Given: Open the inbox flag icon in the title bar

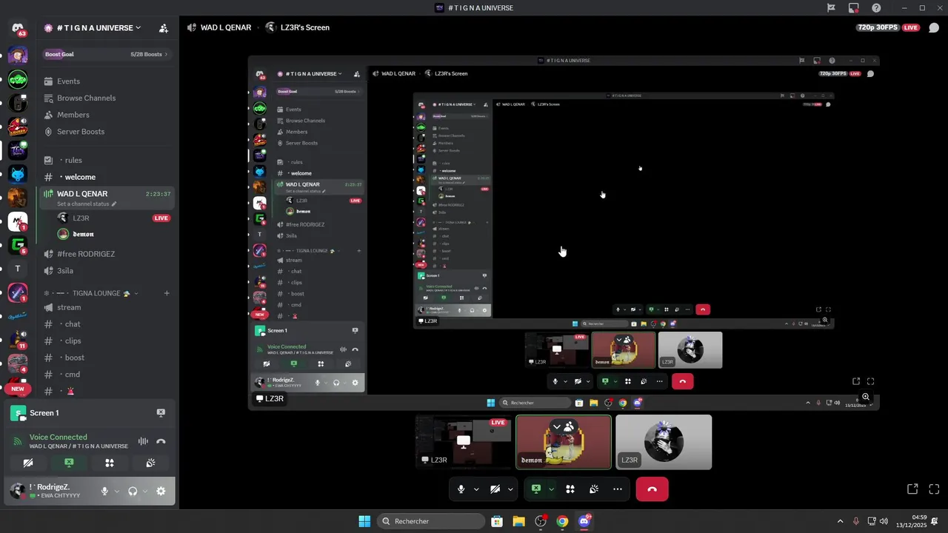Looking at the screenshot, I should tap(831, 7).
